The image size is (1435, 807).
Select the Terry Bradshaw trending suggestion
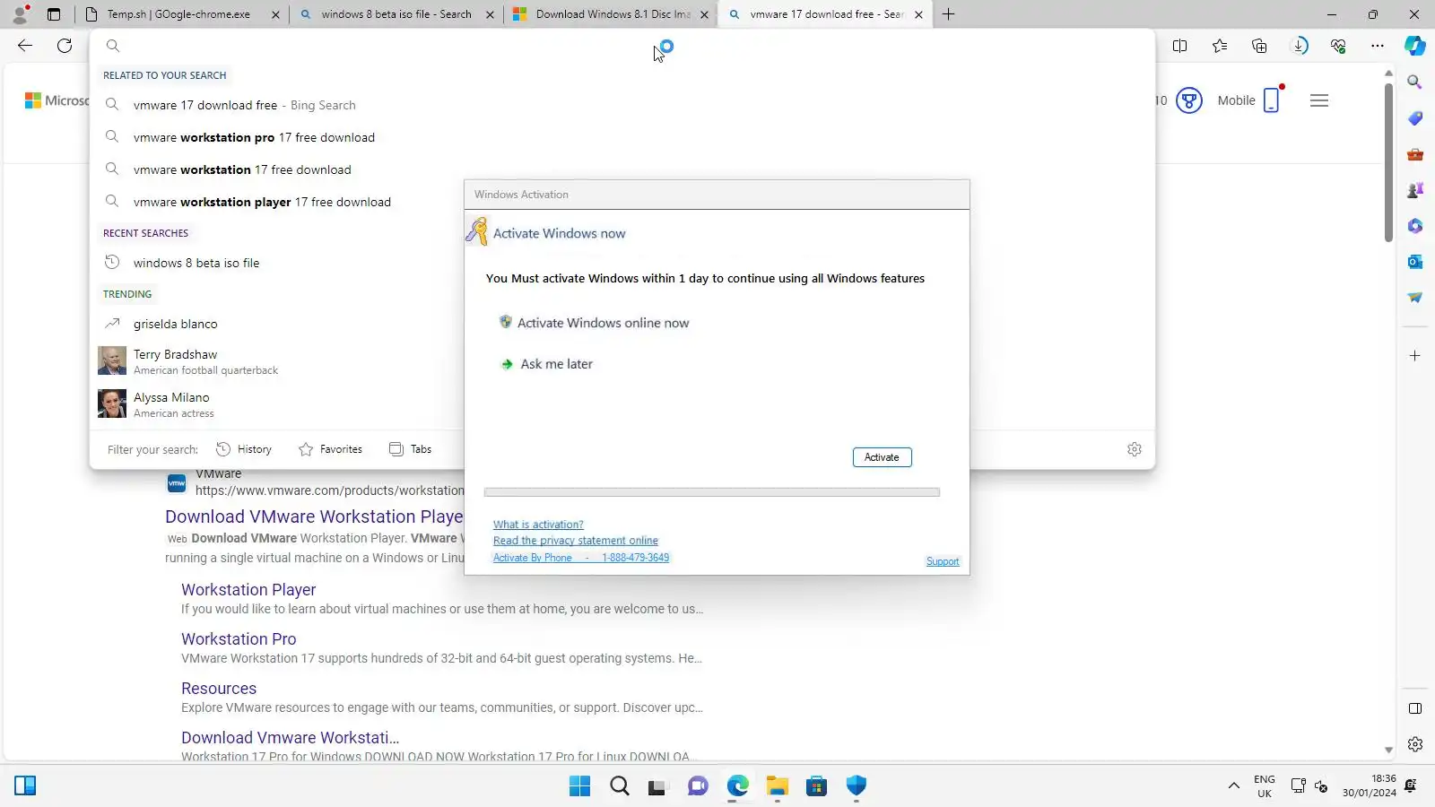[205, 361]
